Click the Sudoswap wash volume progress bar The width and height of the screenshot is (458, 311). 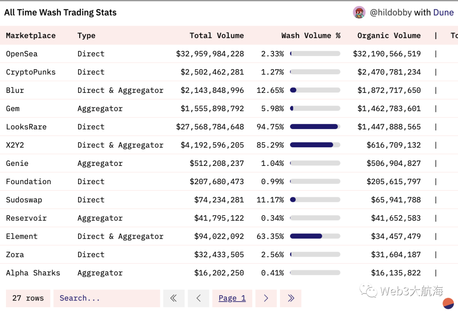(x=315, y=200)
